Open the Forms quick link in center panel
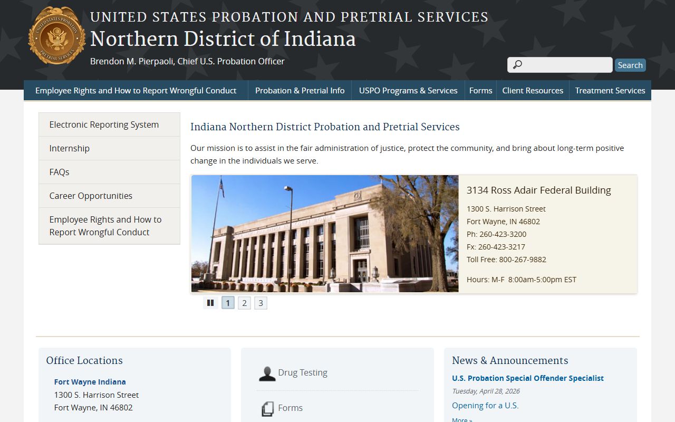675x422 pixels. point(291,408)
